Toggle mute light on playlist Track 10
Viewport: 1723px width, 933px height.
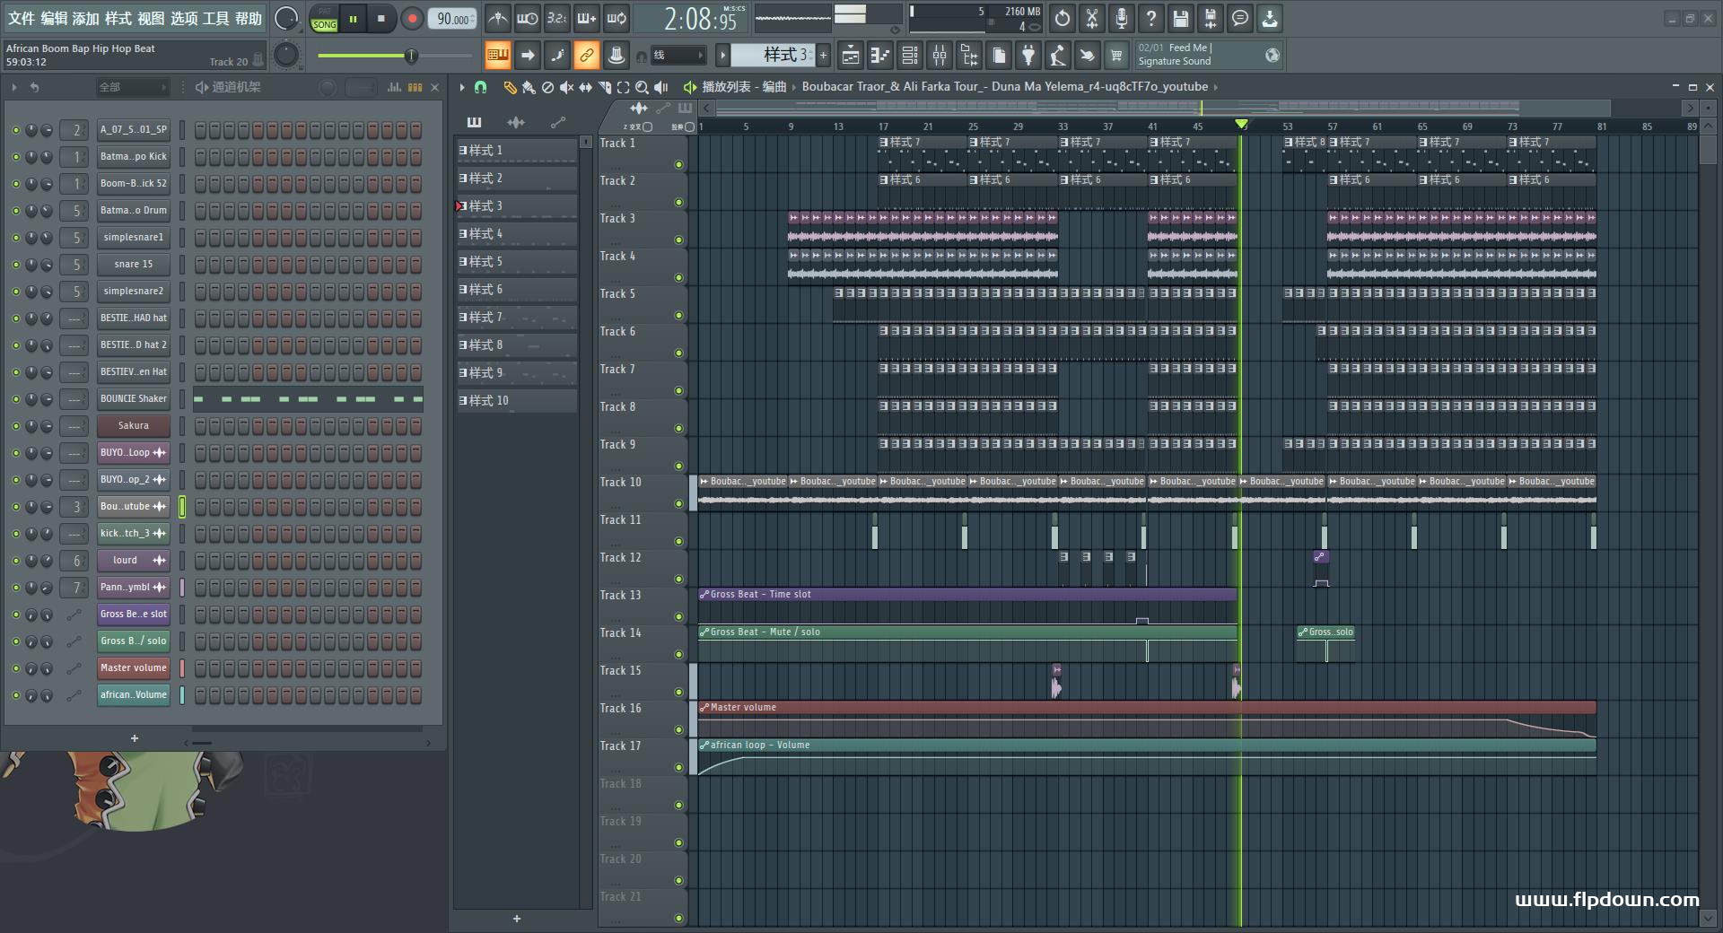click(678, 503)
